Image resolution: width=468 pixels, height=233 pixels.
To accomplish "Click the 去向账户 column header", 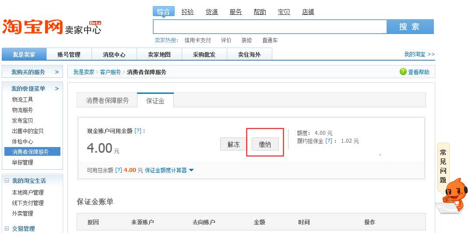I will tap(204, 222).
